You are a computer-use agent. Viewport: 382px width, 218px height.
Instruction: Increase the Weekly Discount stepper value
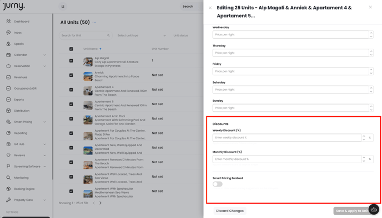[364, 136]
